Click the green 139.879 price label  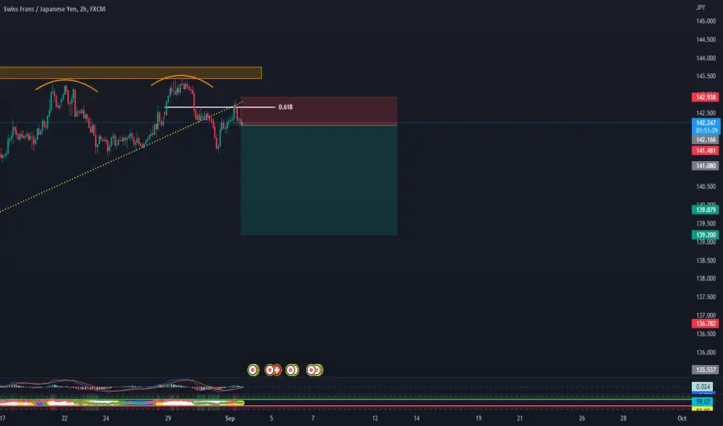click(x=706, y=210)
